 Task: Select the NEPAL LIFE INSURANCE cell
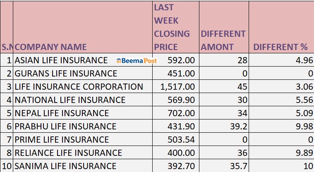tap(62, 113)
